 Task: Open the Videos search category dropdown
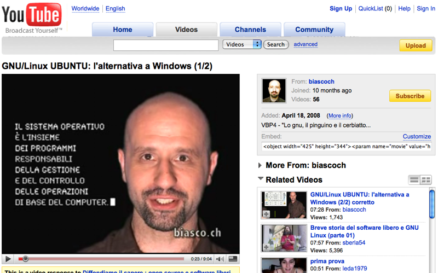pyautogui.click(x=242, y=44)
